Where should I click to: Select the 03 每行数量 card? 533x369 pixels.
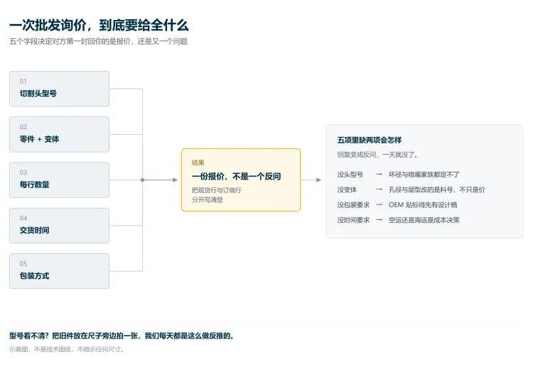[x=59, y=180]
